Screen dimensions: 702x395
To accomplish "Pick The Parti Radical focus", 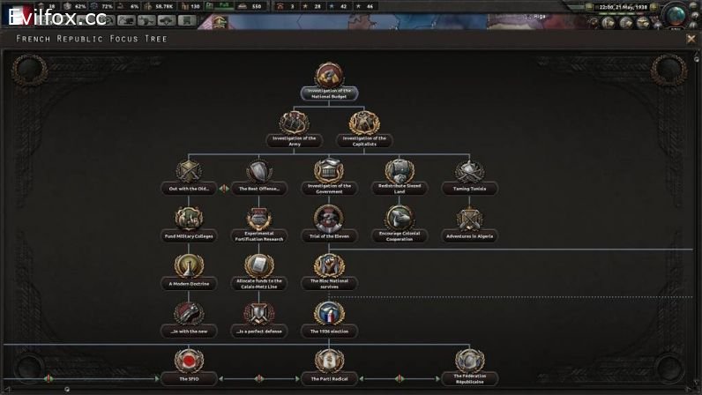I will point(329,362).
